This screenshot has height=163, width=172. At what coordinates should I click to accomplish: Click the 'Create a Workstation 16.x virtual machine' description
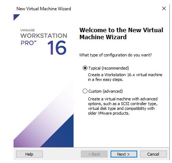coord(125,77)
